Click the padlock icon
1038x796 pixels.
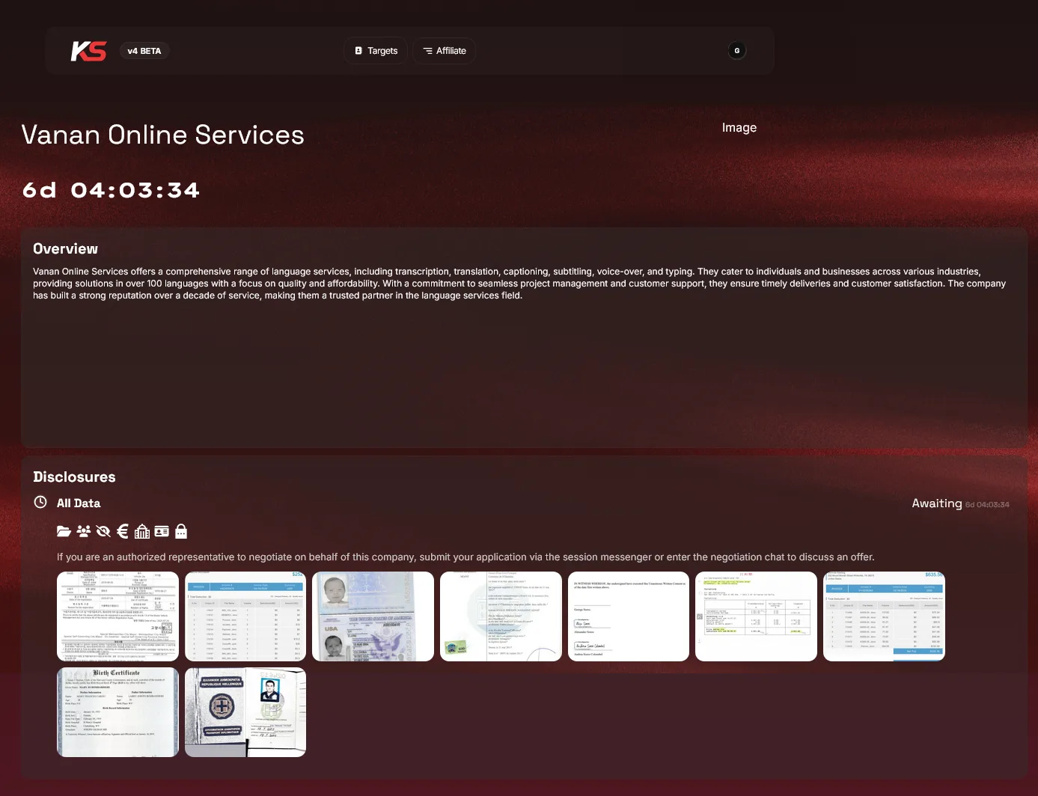tap(181, 531)
